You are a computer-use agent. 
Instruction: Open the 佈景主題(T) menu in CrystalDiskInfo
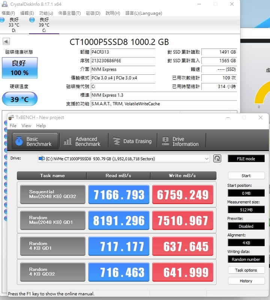click(69, 13)
